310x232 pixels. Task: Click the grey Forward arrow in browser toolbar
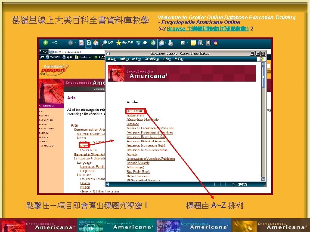click(x=70, y=43)
